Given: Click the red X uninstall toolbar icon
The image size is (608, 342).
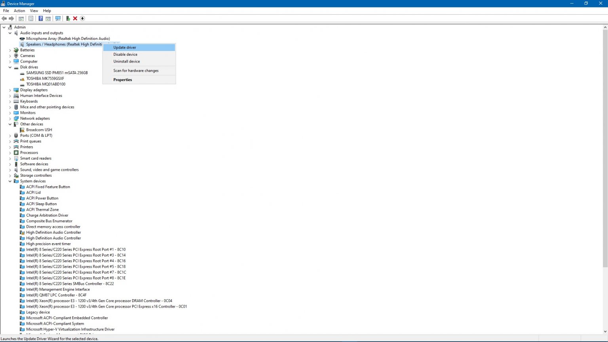Looking at the screenshot, I should (x=75, y=19).
